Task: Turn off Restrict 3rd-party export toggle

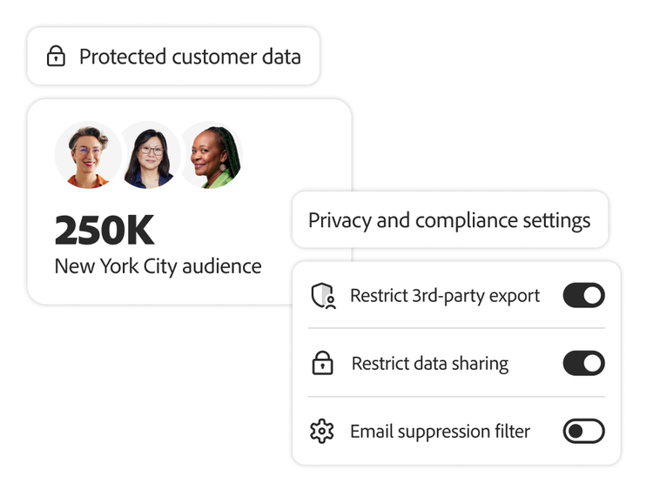Action: coord(583,296)
